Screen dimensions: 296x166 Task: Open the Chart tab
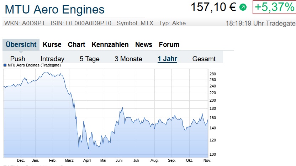(x=76, y=44)
